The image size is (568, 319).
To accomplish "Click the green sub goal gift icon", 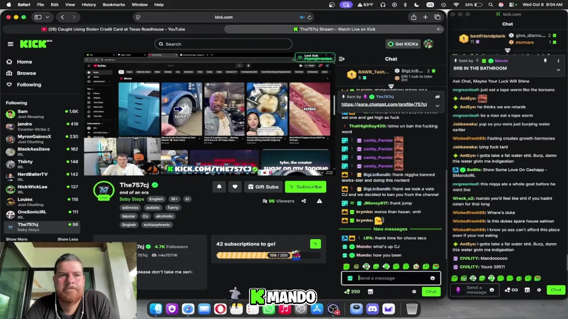I will (x=316, y=244).
